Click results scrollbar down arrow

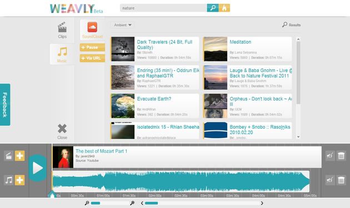[298, 136]
